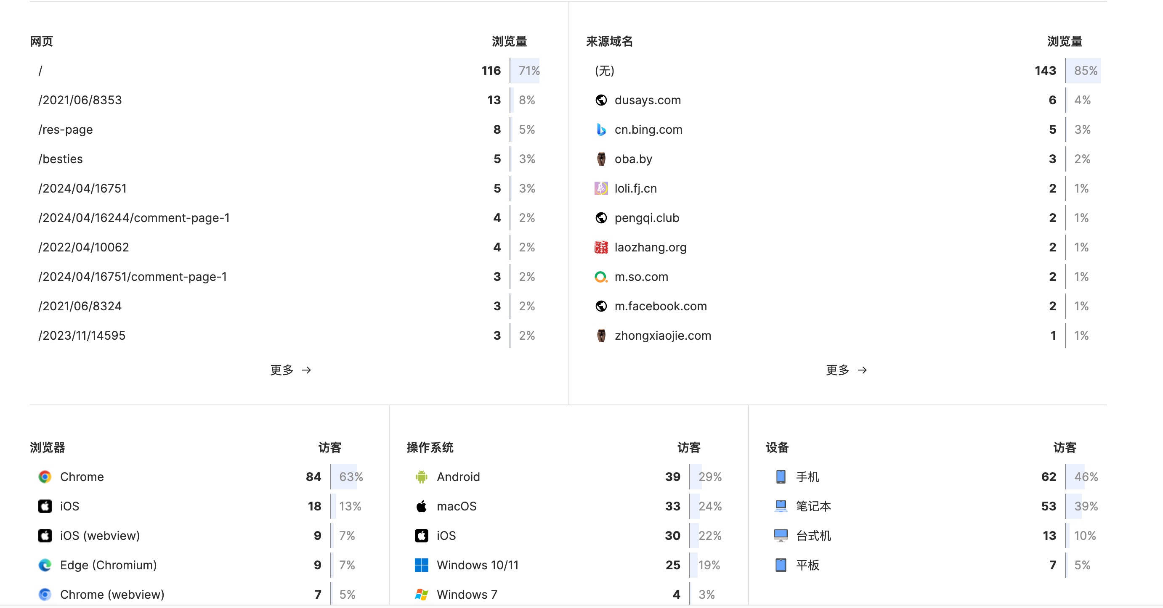Click the desktop computer device icon
The image size is (1163, 608).
(781, 535)
